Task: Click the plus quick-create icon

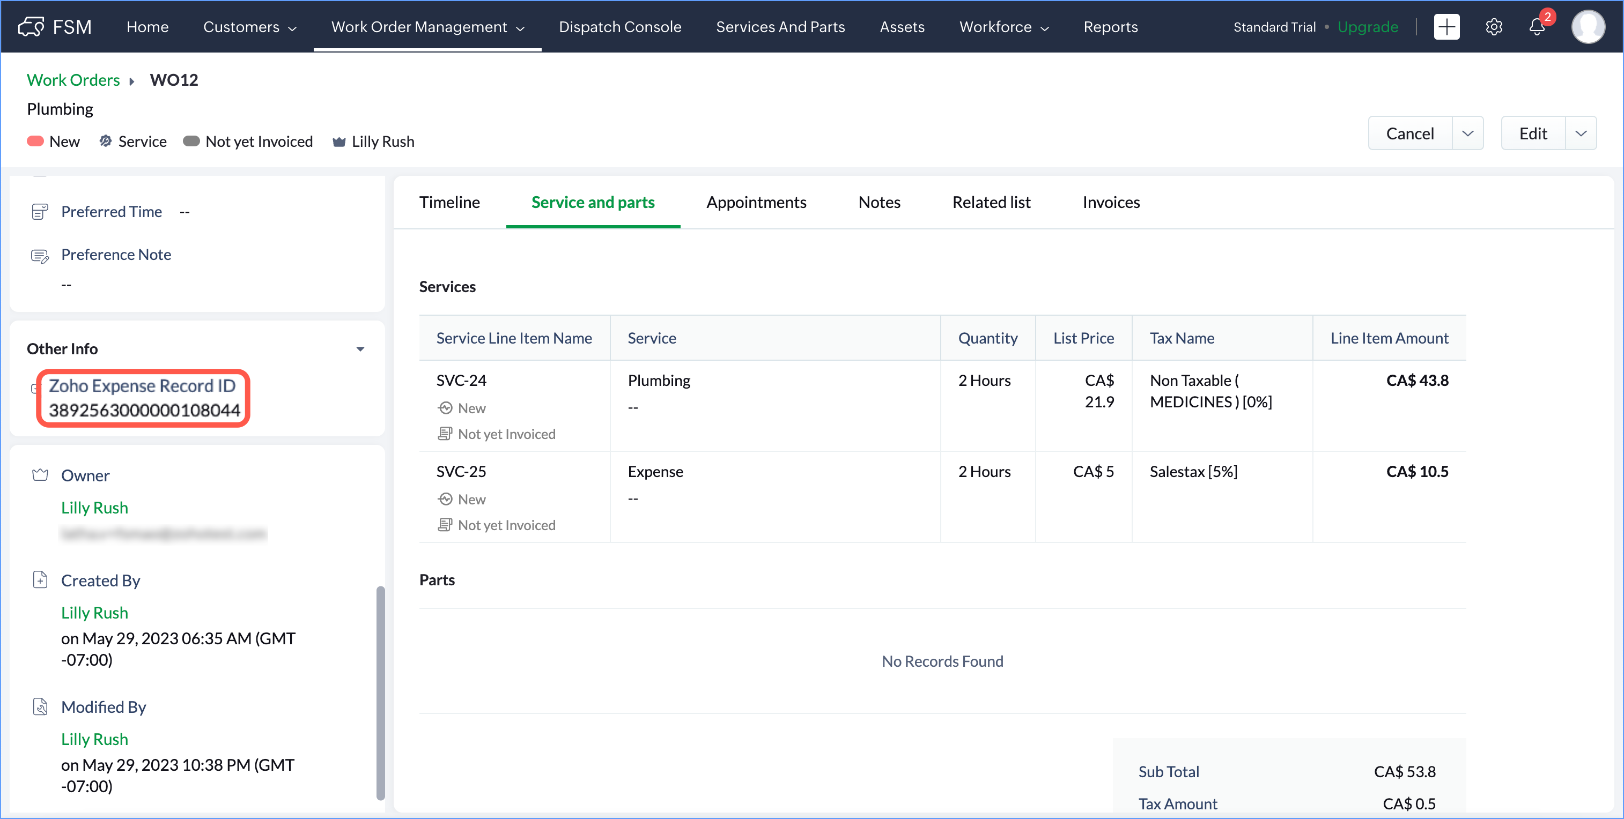Action: pyautogui.click(x=1446, y=26)
